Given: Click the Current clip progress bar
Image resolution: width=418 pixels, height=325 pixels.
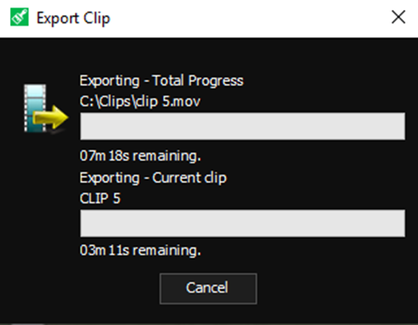Looking at the screenshot, I should tap(243, 223).
